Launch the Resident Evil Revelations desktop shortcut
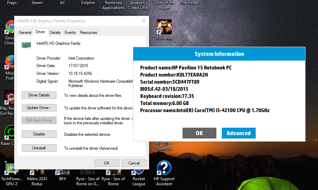This screenshot has height=190, width=318. click(9, 97)
